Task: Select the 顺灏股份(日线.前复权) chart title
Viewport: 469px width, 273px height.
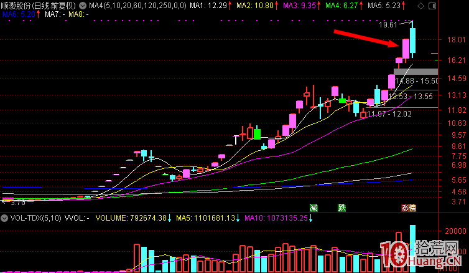Action: click(39, 6)
